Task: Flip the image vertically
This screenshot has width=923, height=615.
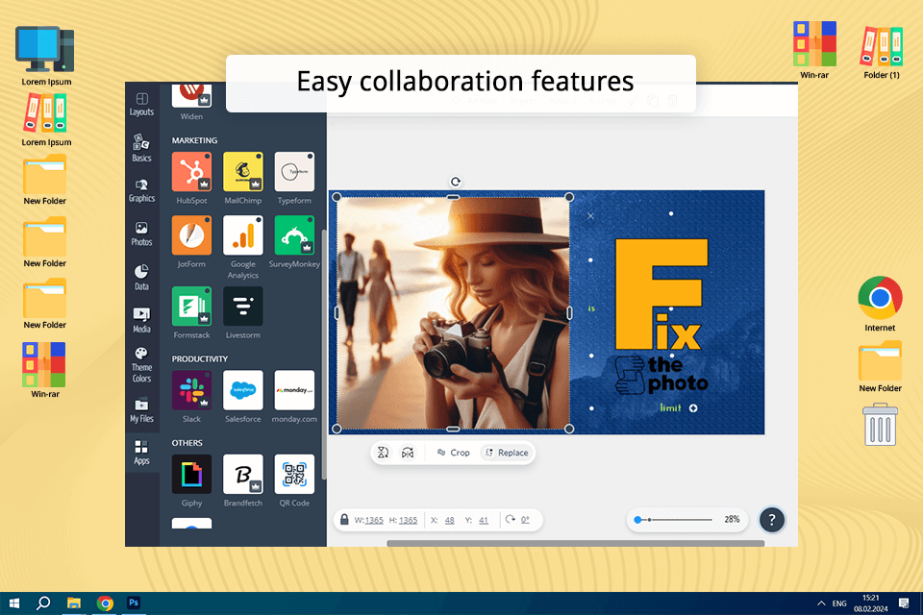Action: click(x=384, y=453)
